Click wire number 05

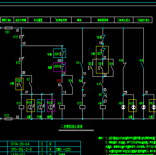click(24, 73)
